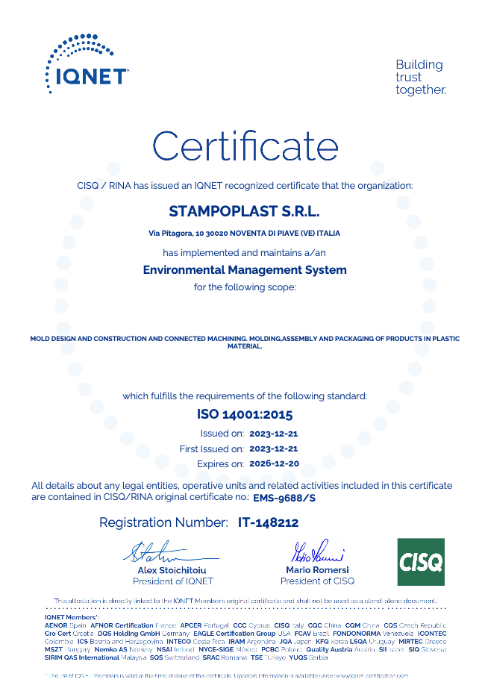Click the 'President of CISQ' title

click(x=317, y=581)
